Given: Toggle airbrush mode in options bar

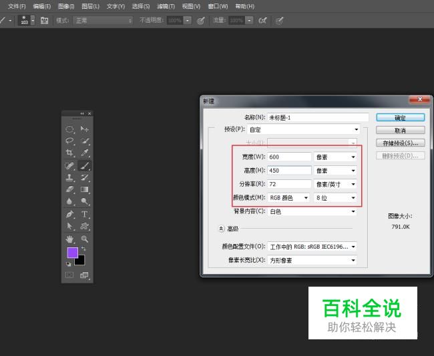Looking at the screenshot, I should (263, 21).
